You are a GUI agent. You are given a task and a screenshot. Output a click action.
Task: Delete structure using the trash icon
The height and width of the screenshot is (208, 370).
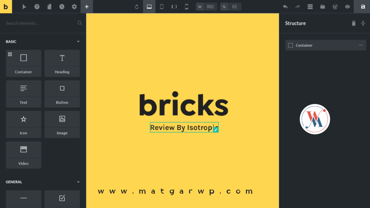coord(354,23)
